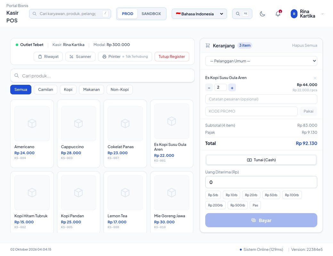Click the shopping cart icon beside Keranjang
Image resolution: width=333 pixels, height=256 pixels.
[x=208, y=45]
